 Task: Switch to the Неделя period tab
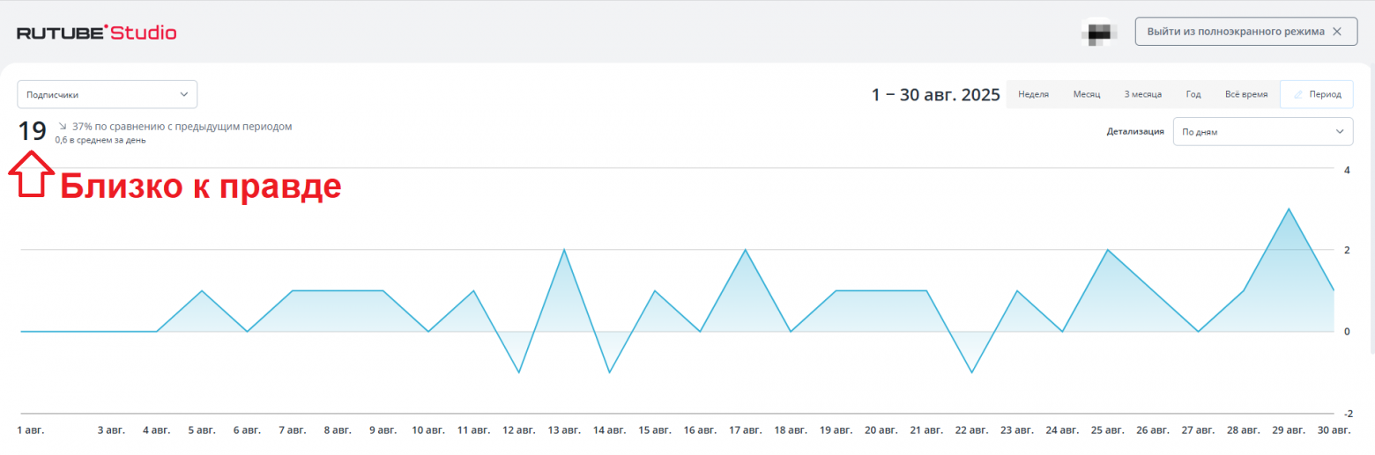[x=1033, y=94]
